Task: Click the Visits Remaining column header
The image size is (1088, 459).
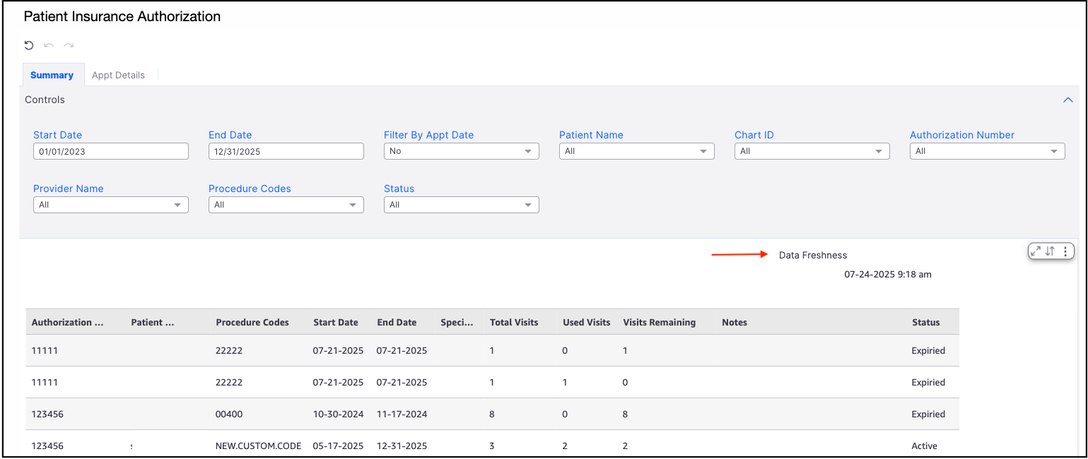Action: pos(660,322)
